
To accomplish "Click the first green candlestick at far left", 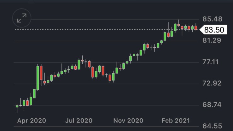I will tap(17, 106).
